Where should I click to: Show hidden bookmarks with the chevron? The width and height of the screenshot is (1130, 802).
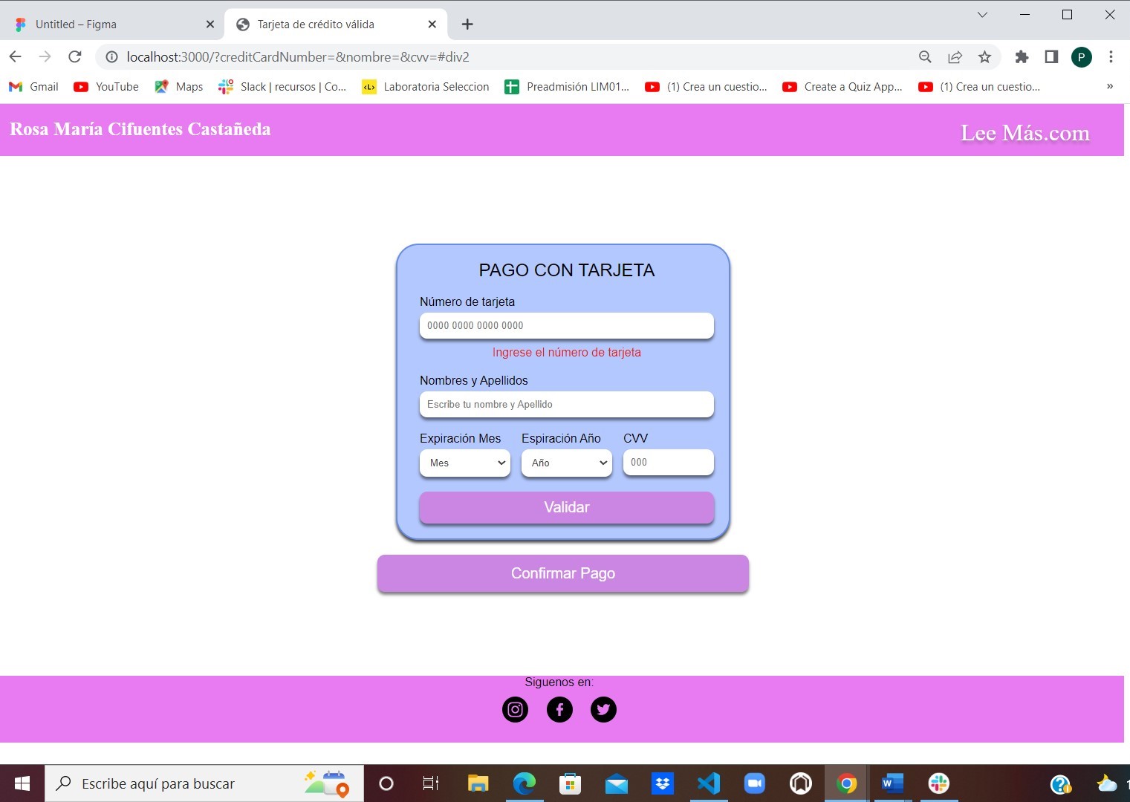pyautogui.click(x=1110, y=86)
